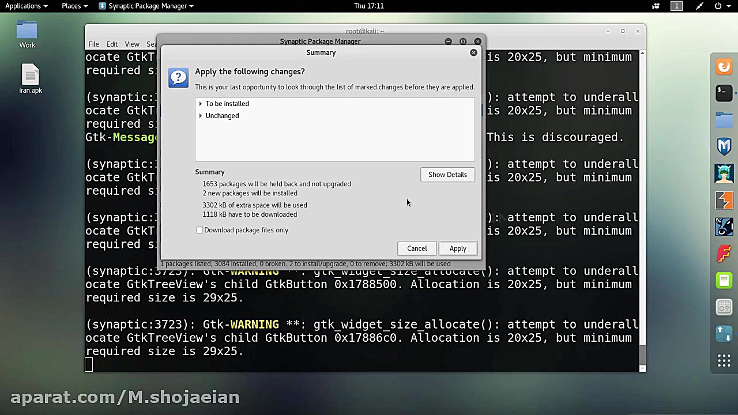Open the grey screenshot tool dock icon
Image resolution: width=738 pixels, height=415 pixels.
724,307
